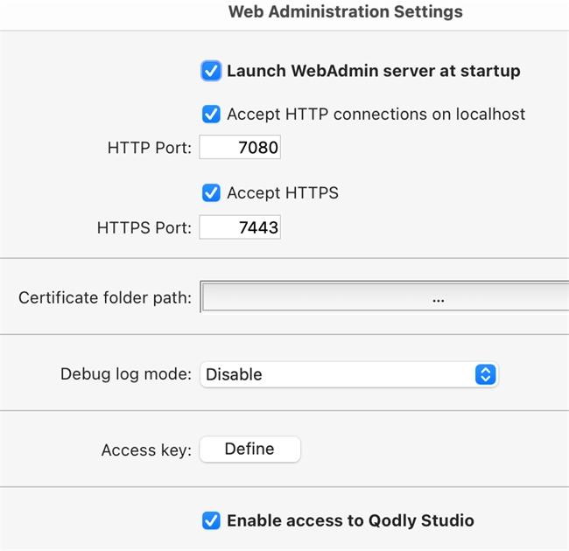Viewport: 569px width, 551px height.
Task: Click the 'HTTP Port:' label
Action: 149,149
